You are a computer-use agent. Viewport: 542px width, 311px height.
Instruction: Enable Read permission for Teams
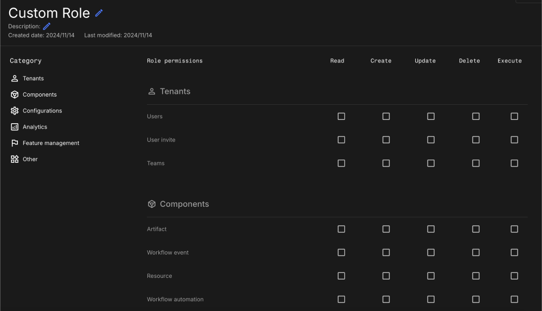click(x=341, y=163)
